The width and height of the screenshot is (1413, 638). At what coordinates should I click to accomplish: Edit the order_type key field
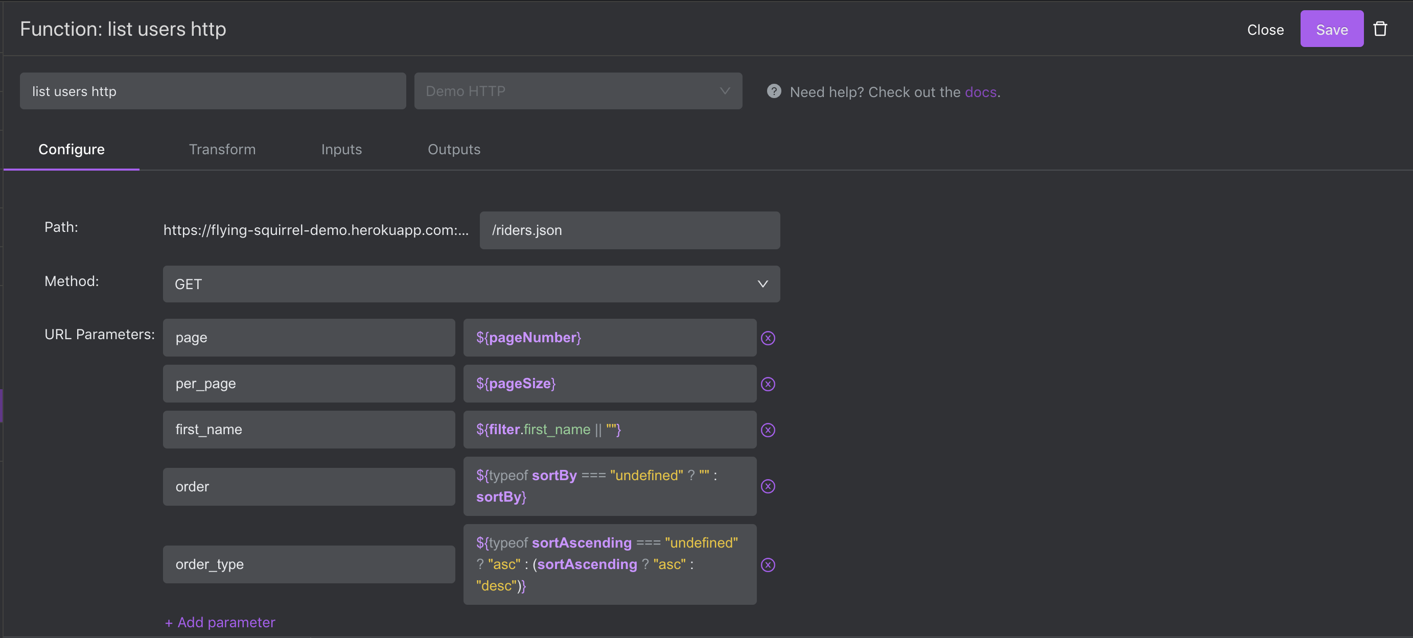(309, 564)
